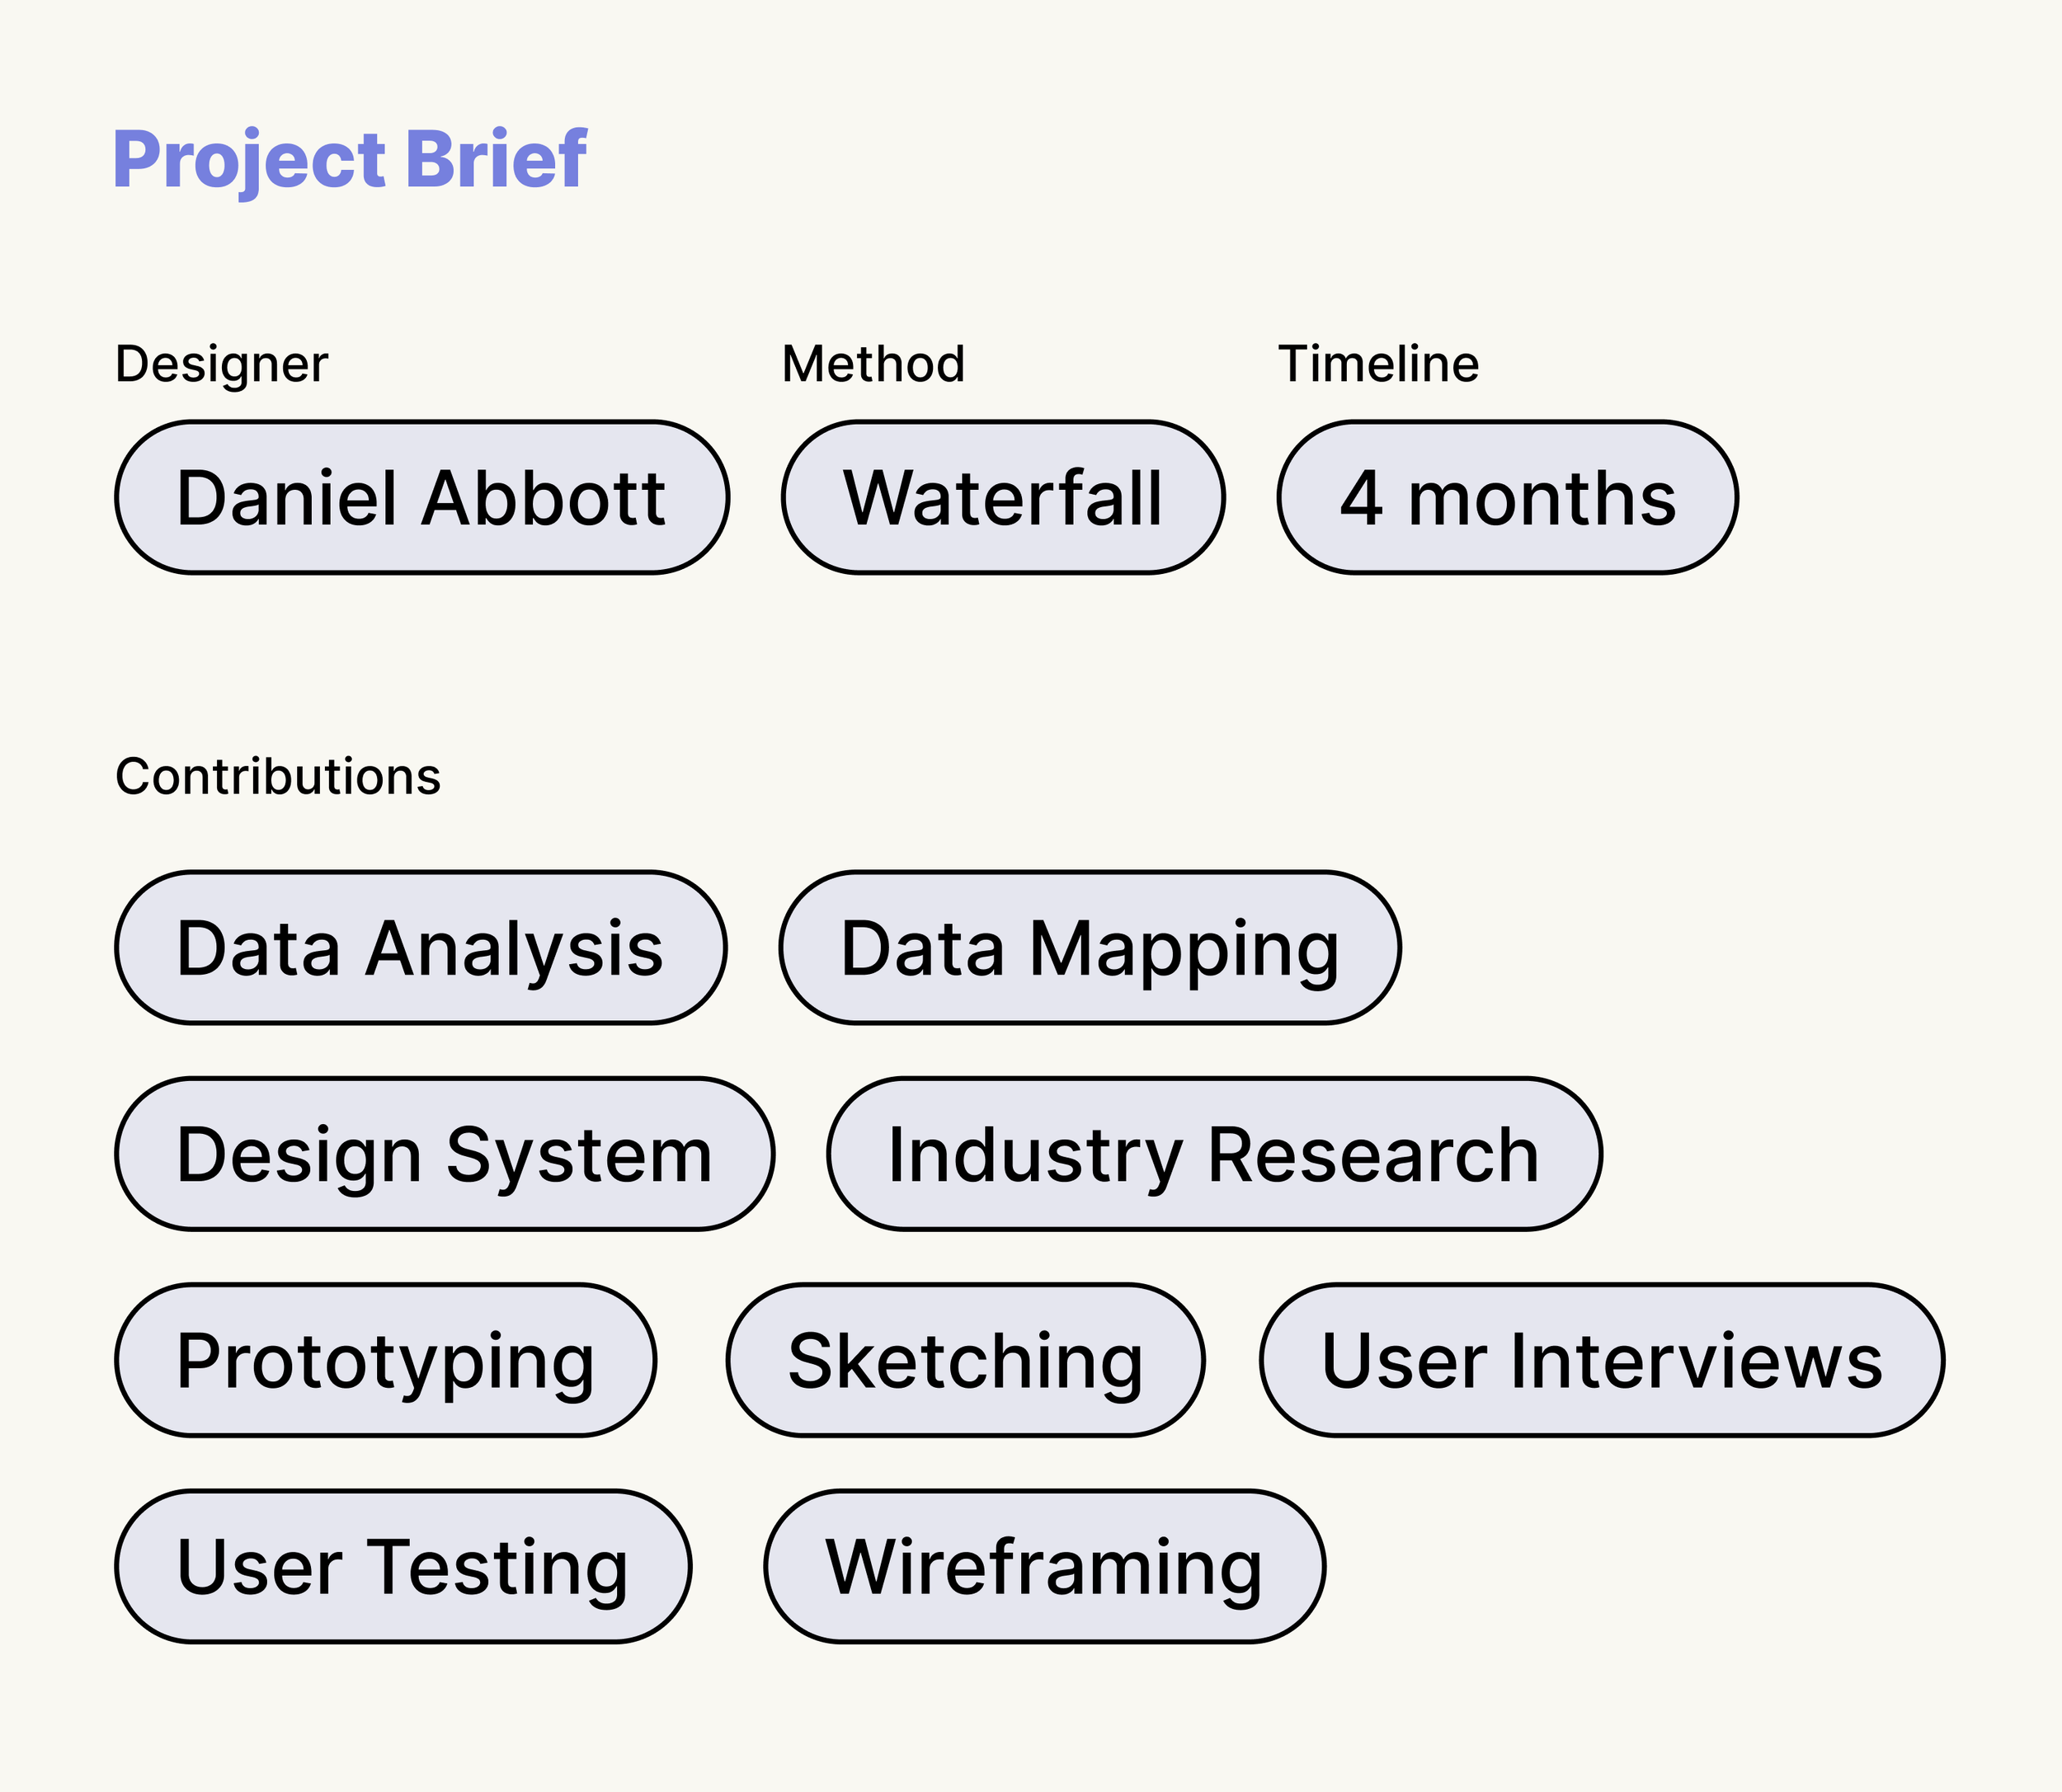2062x1792 pixels.
Task: Click the Data Mapping tag
Action: [1089, 947]
